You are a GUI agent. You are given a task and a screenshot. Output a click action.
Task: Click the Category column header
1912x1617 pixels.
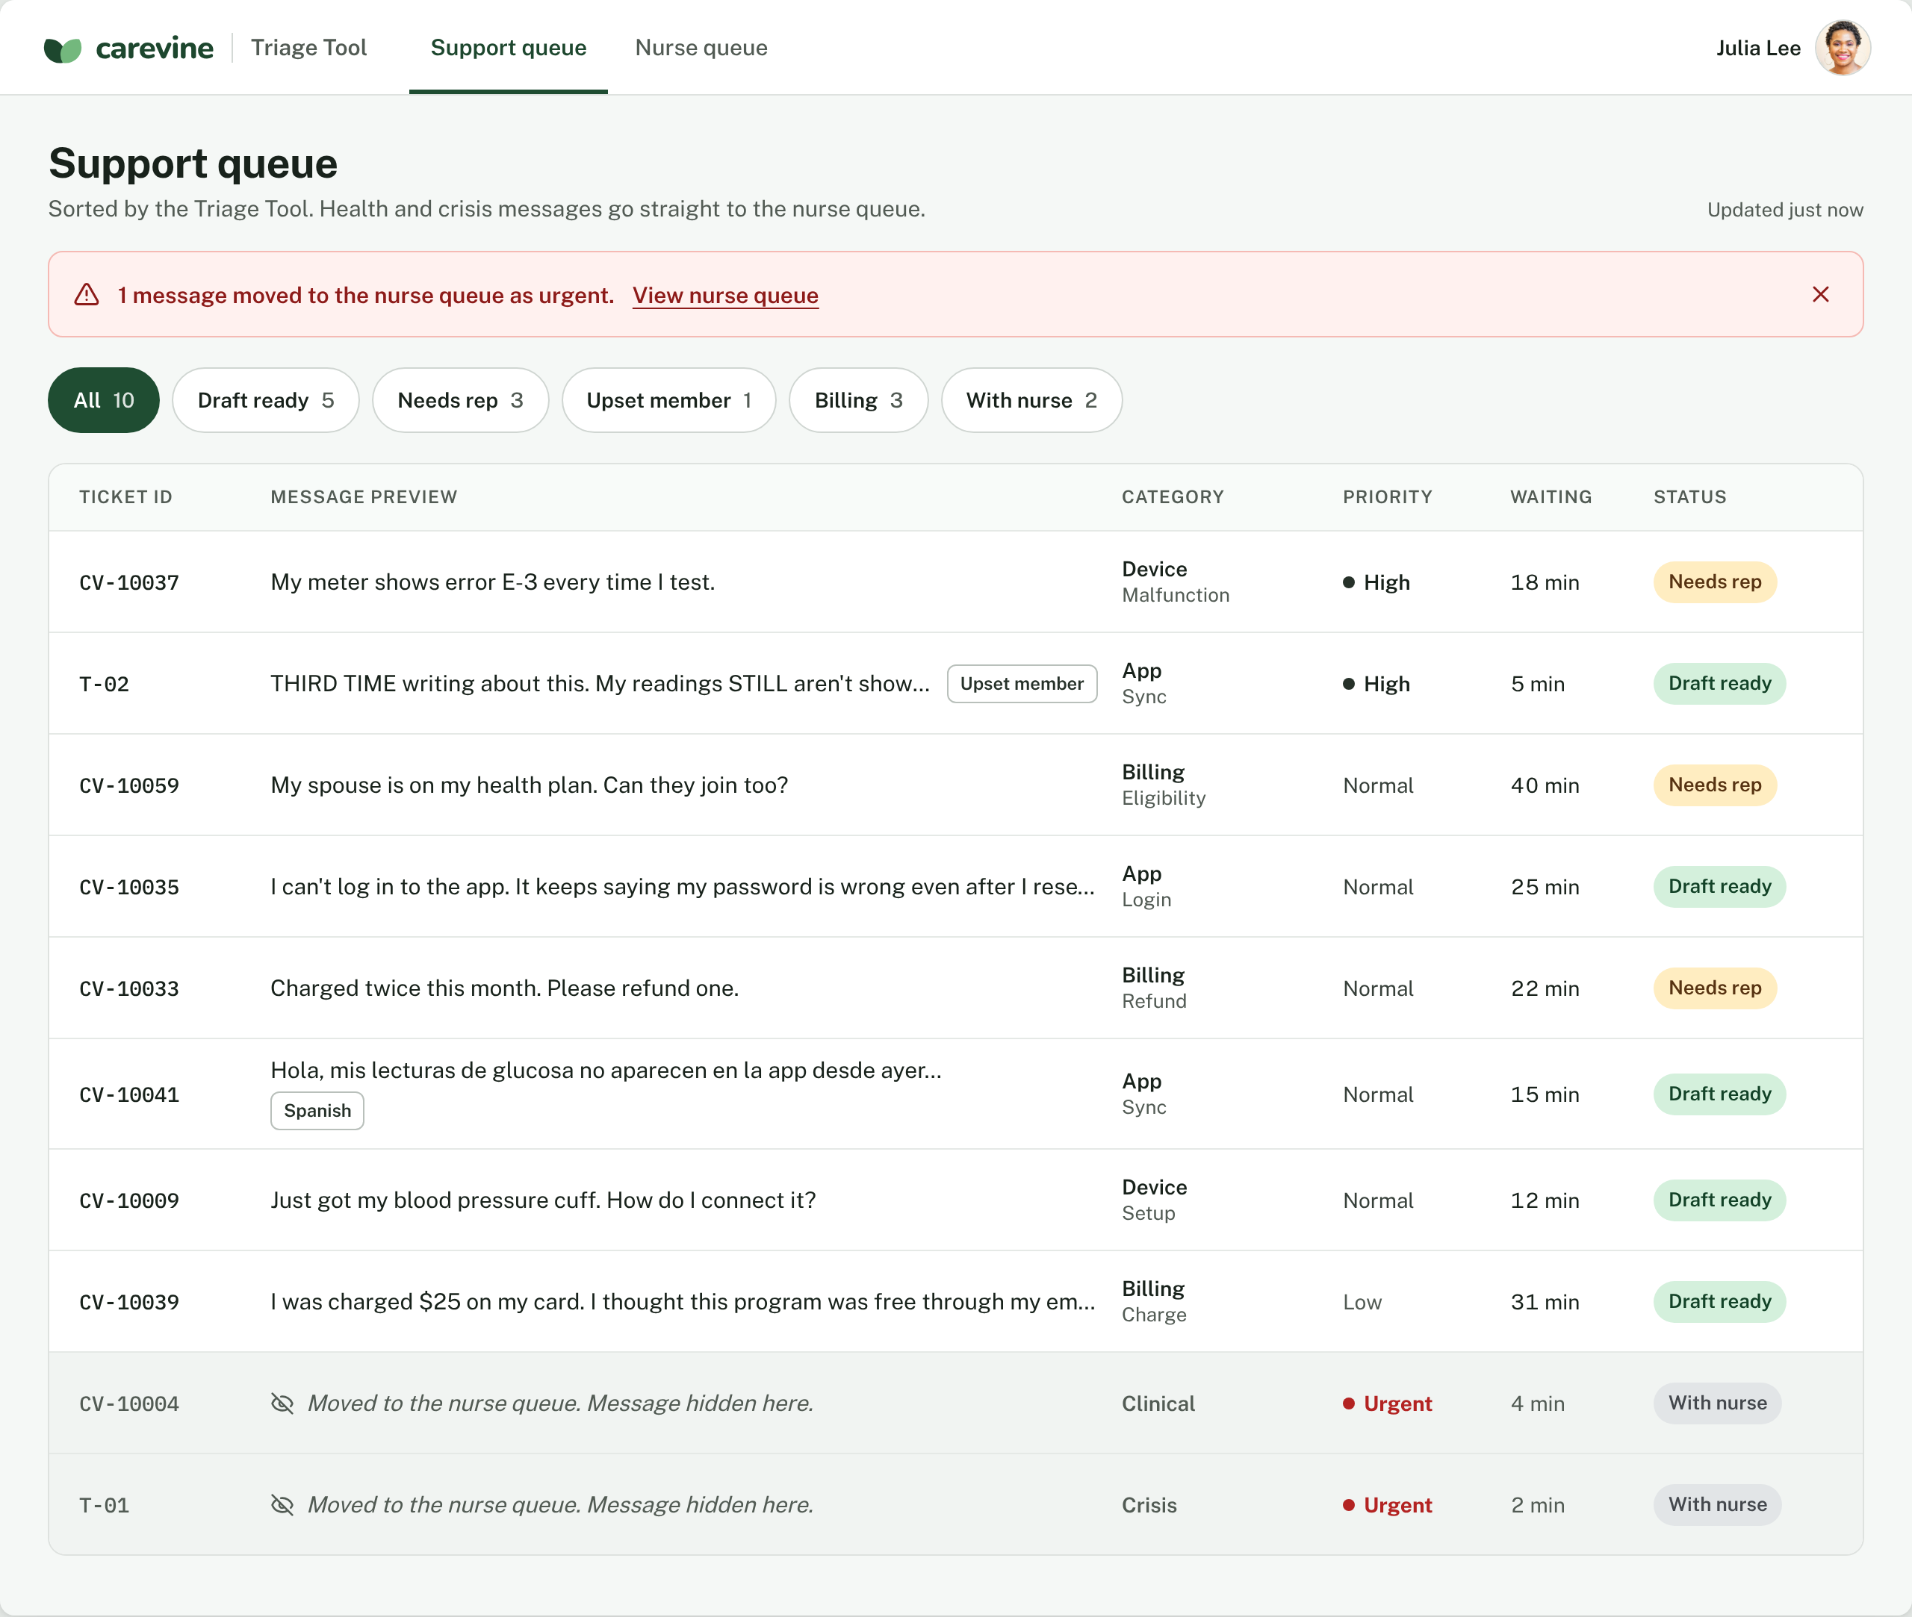[1173, 497]
